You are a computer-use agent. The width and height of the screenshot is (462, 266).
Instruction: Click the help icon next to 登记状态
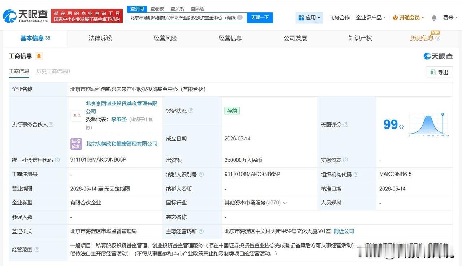pyautogui.click(x=191, y=111)
